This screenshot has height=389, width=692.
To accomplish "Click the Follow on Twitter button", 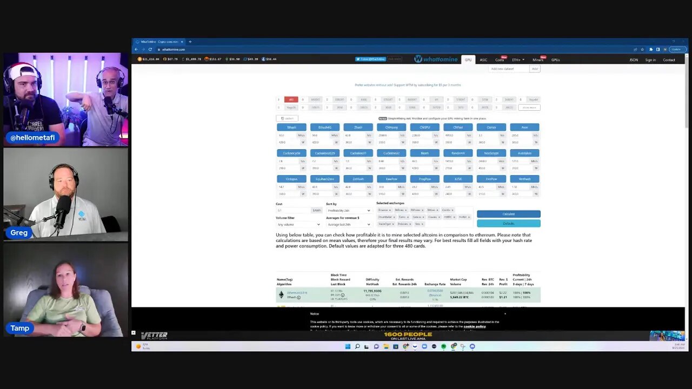I will click(370, 59).
